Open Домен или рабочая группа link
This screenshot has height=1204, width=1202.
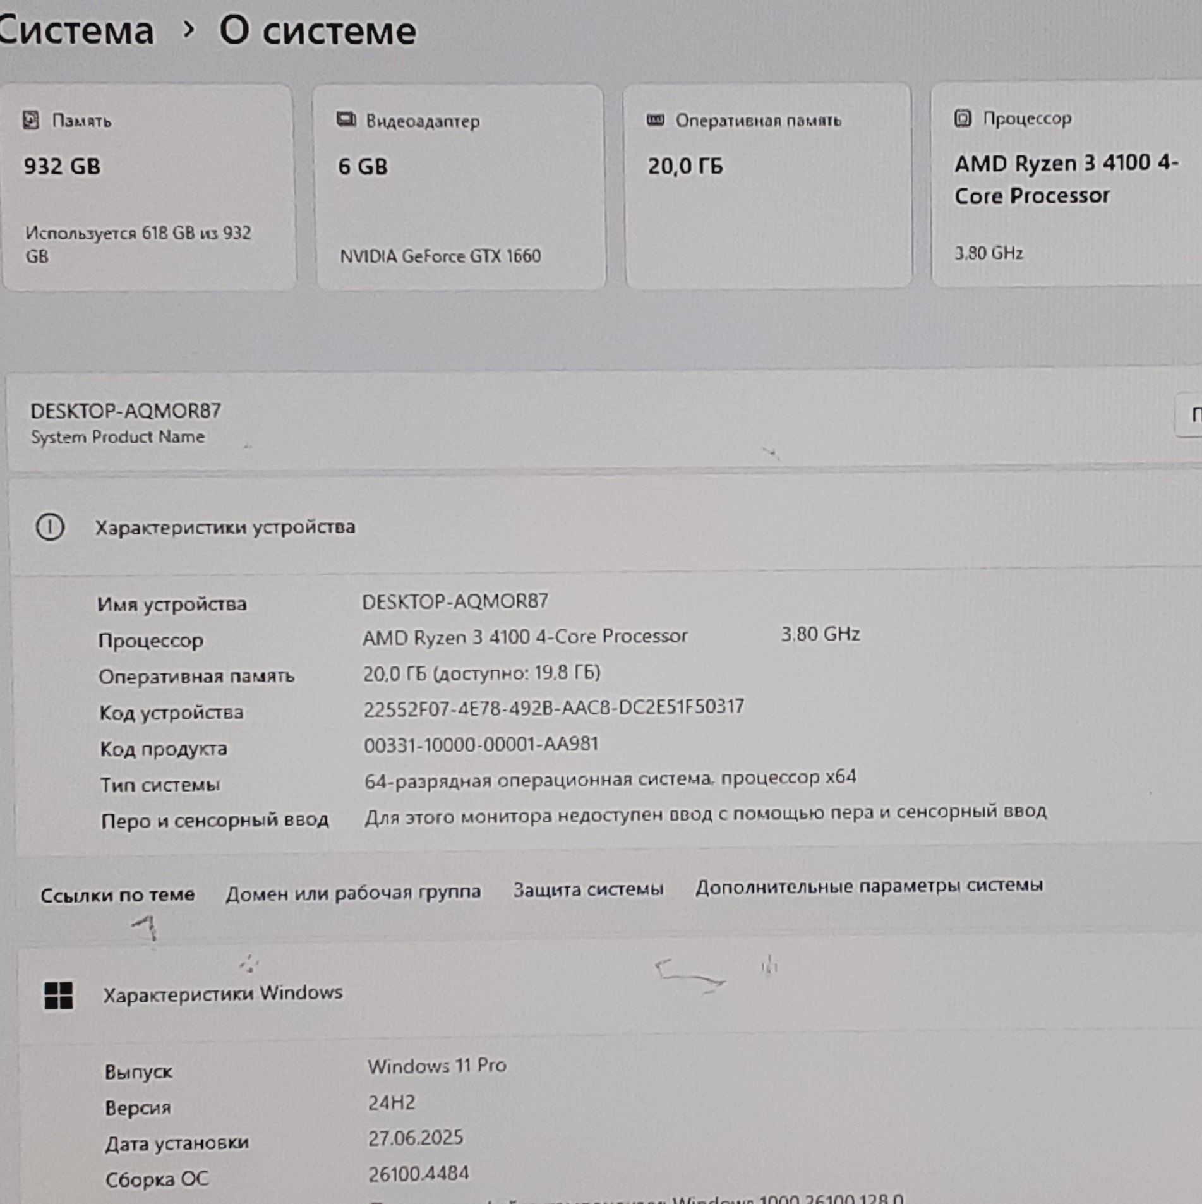(x=353, y=893)
